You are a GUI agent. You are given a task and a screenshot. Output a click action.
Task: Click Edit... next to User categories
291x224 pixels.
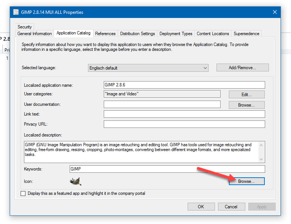246,95
